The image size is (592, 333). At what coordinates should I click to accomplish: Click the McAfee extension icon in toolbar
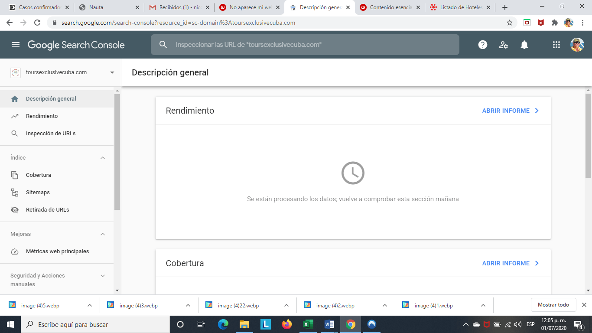(x=541, y=23)
